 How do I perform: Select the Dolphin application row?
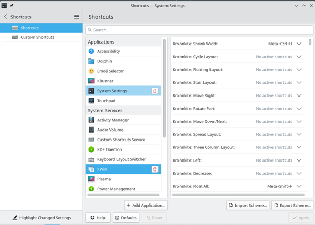click(123, 61)
